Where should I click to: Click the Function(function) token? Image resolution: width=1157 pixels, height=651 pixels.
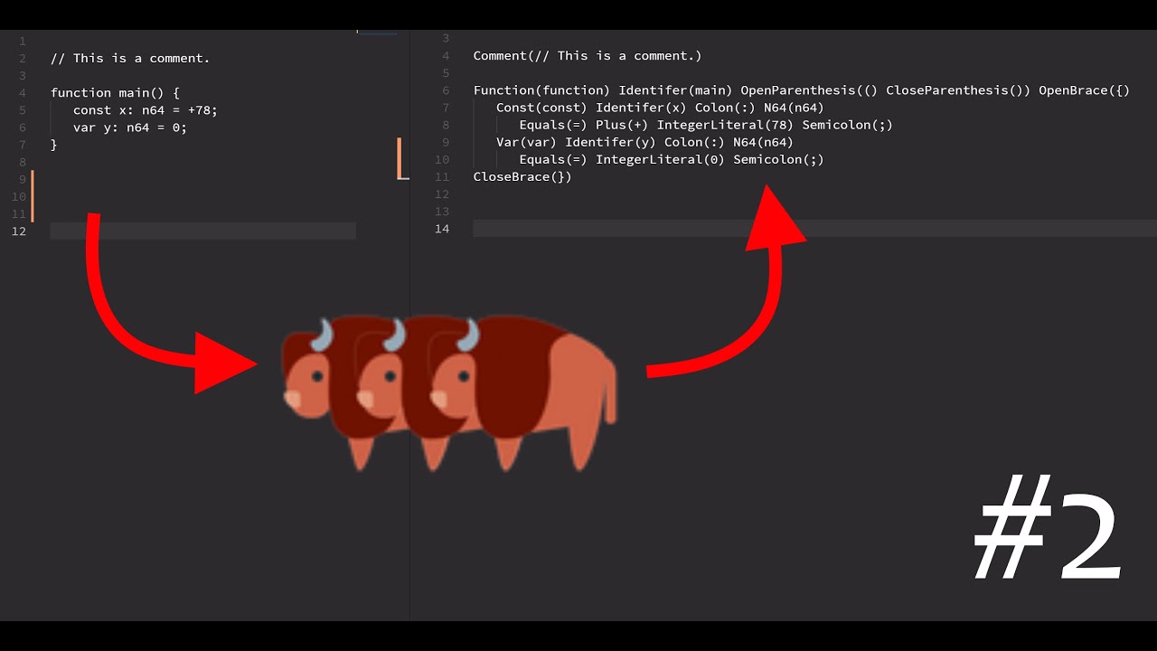[x=542, y=90]
